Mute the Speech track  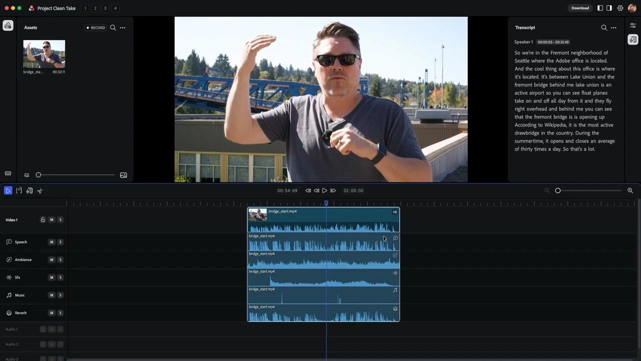(52, 242)
